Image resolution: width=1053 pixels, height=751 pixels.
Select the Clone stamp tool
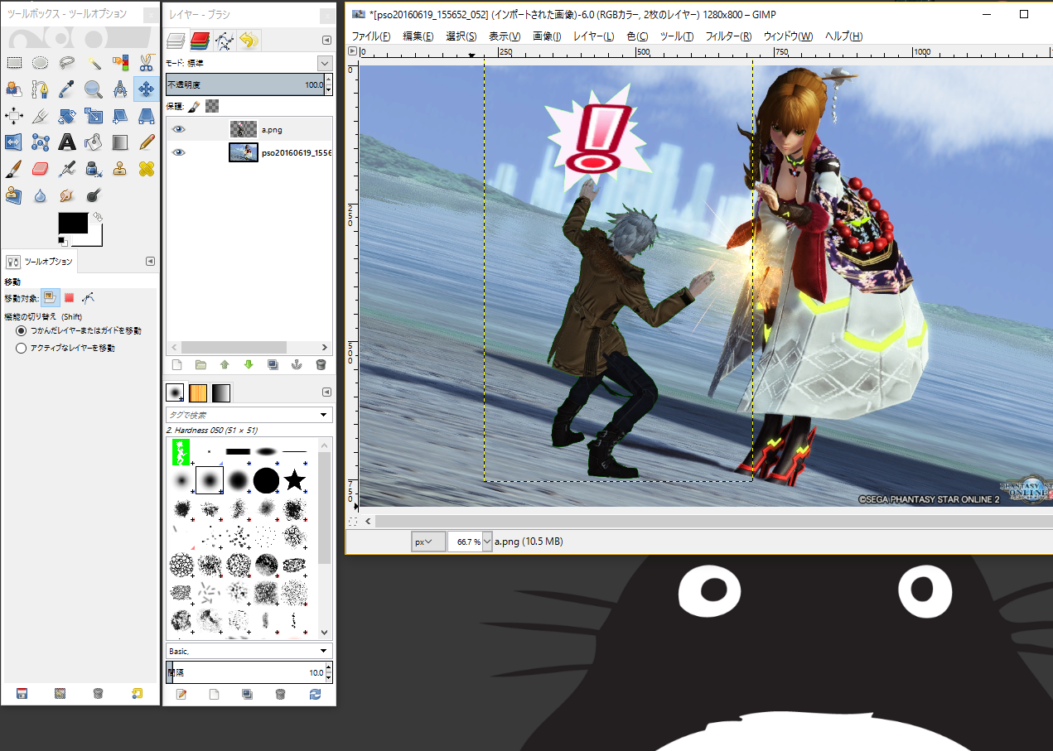pyautogui.click(x=120, y=169)
